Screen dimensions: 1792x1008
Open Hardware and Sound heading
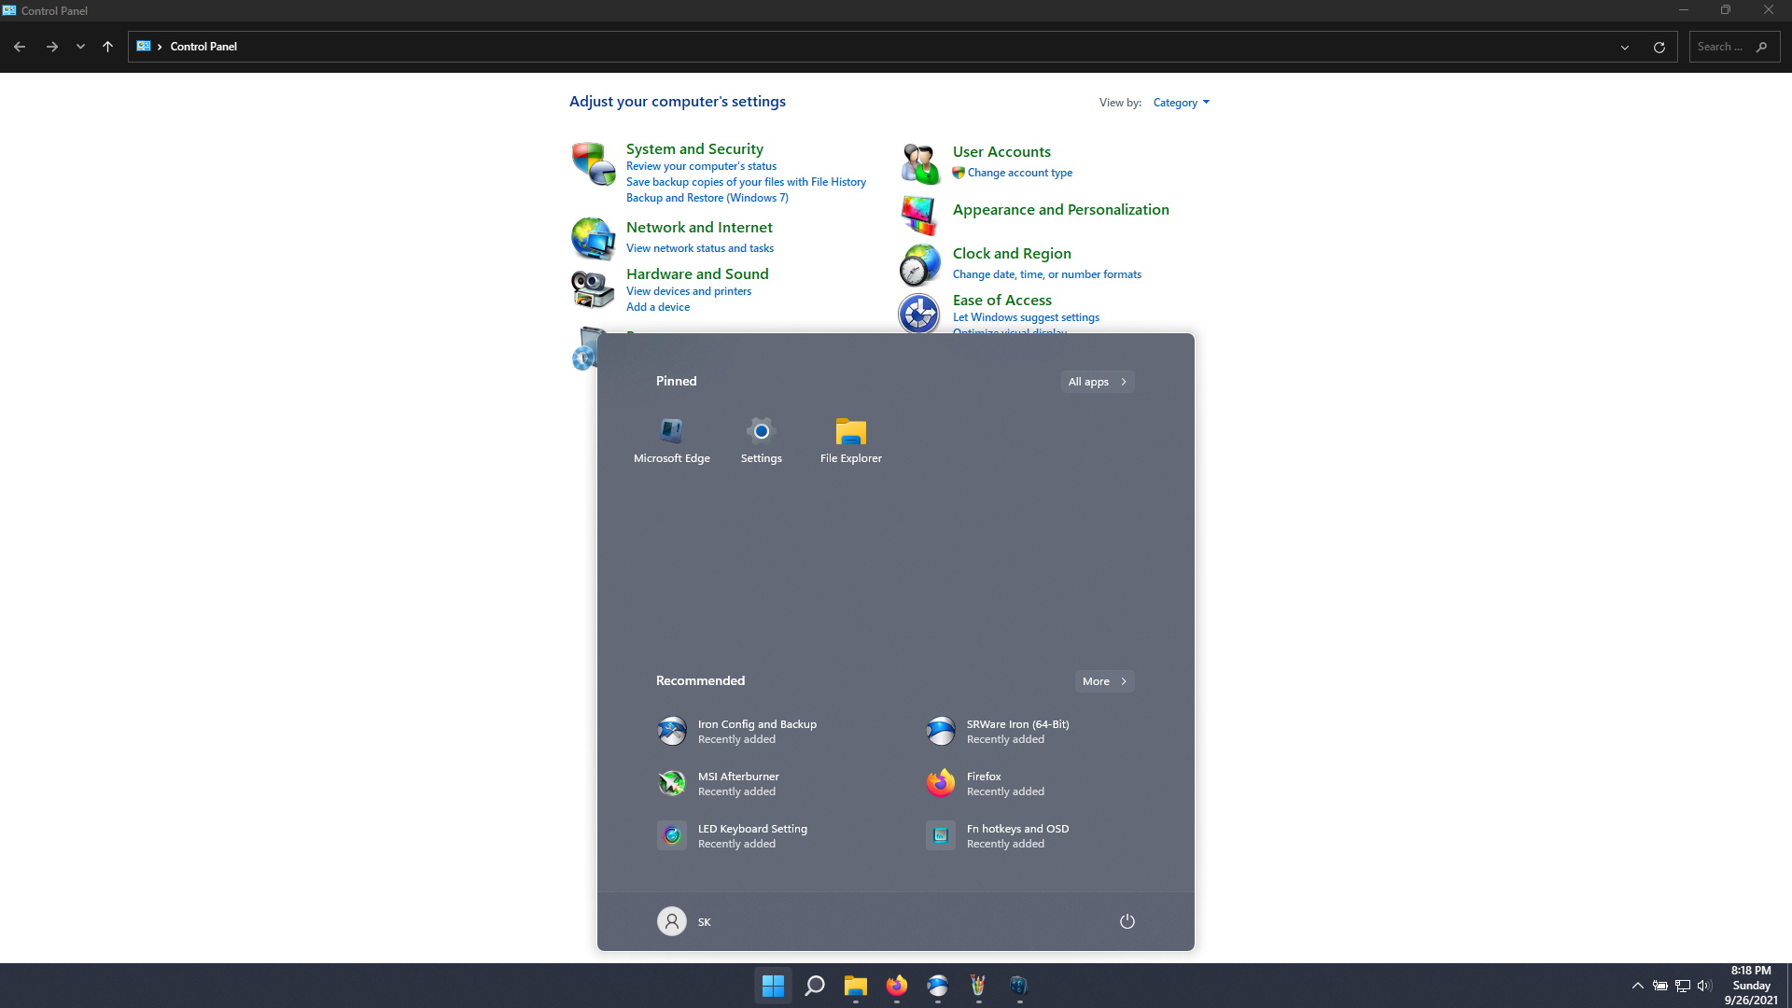[x=697, y=274]
